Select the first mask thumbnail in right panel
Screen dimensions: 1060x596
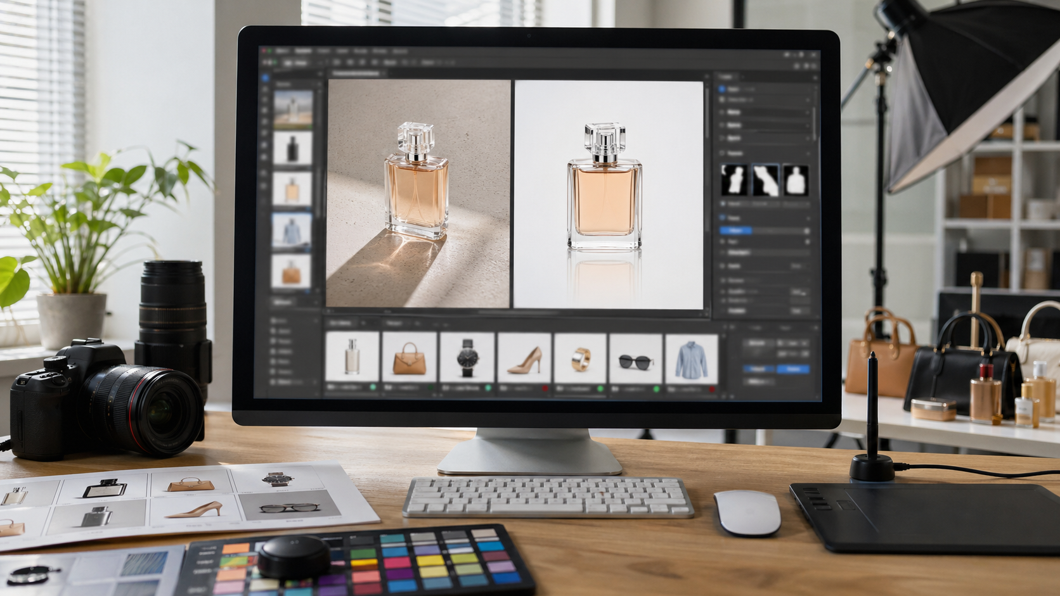[734, 180]
